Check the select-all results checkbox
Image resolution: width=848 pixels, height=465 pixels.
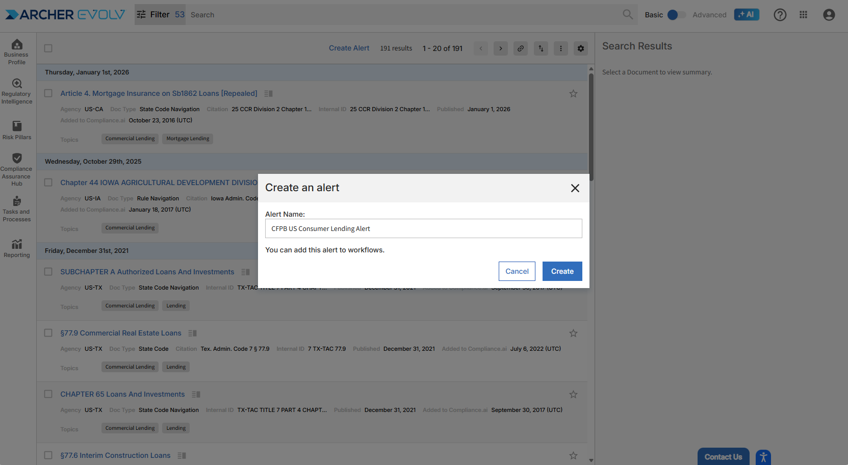point(48,48)
